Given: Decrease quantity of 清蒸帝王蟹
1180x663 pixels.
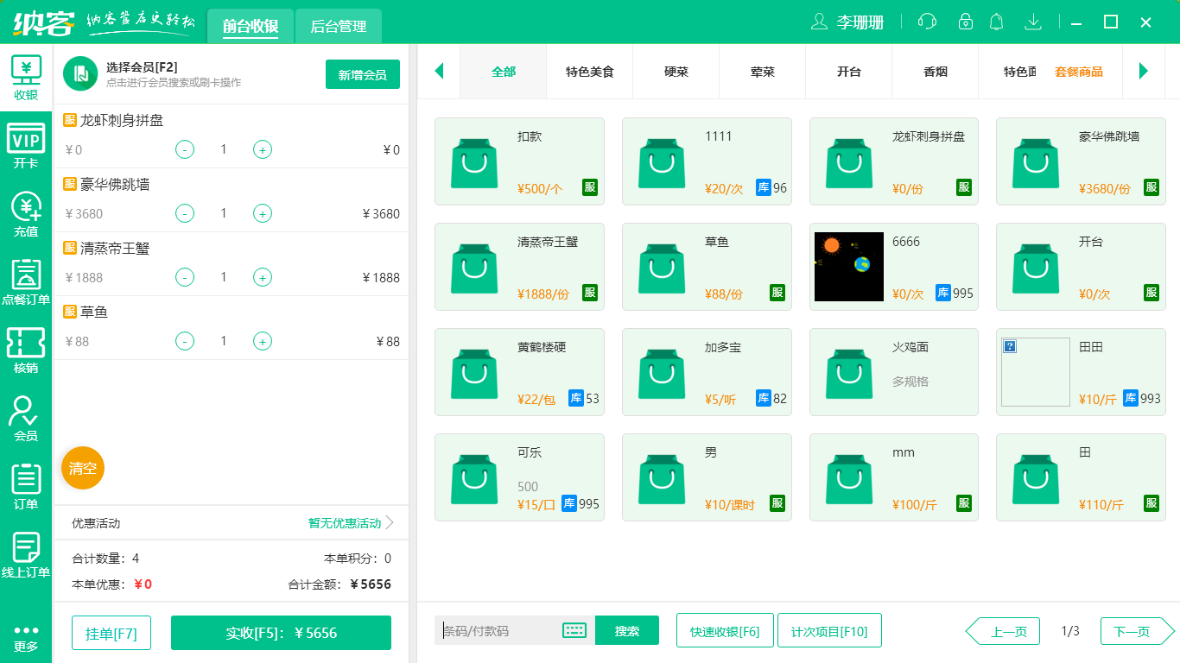Looking at the screenshot, I should [185, 277].
